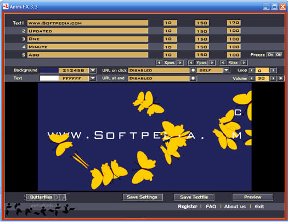This screenshot has height=222, width=288.
Task: Click Background hex field 212458
Action: pyautogui.click(x=74, y=70)
